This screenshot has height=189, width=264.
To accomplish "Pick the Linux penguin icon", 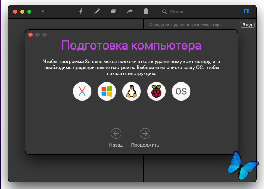I will (x=132, y=91).
